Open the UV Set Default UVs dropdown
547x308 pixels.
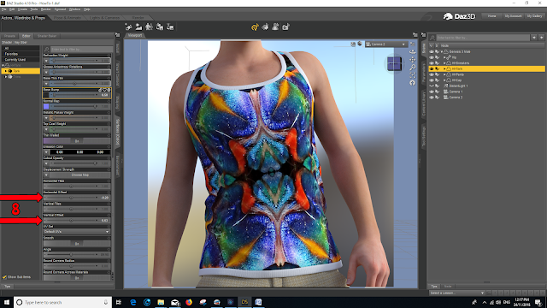click(x=76, y=232)
